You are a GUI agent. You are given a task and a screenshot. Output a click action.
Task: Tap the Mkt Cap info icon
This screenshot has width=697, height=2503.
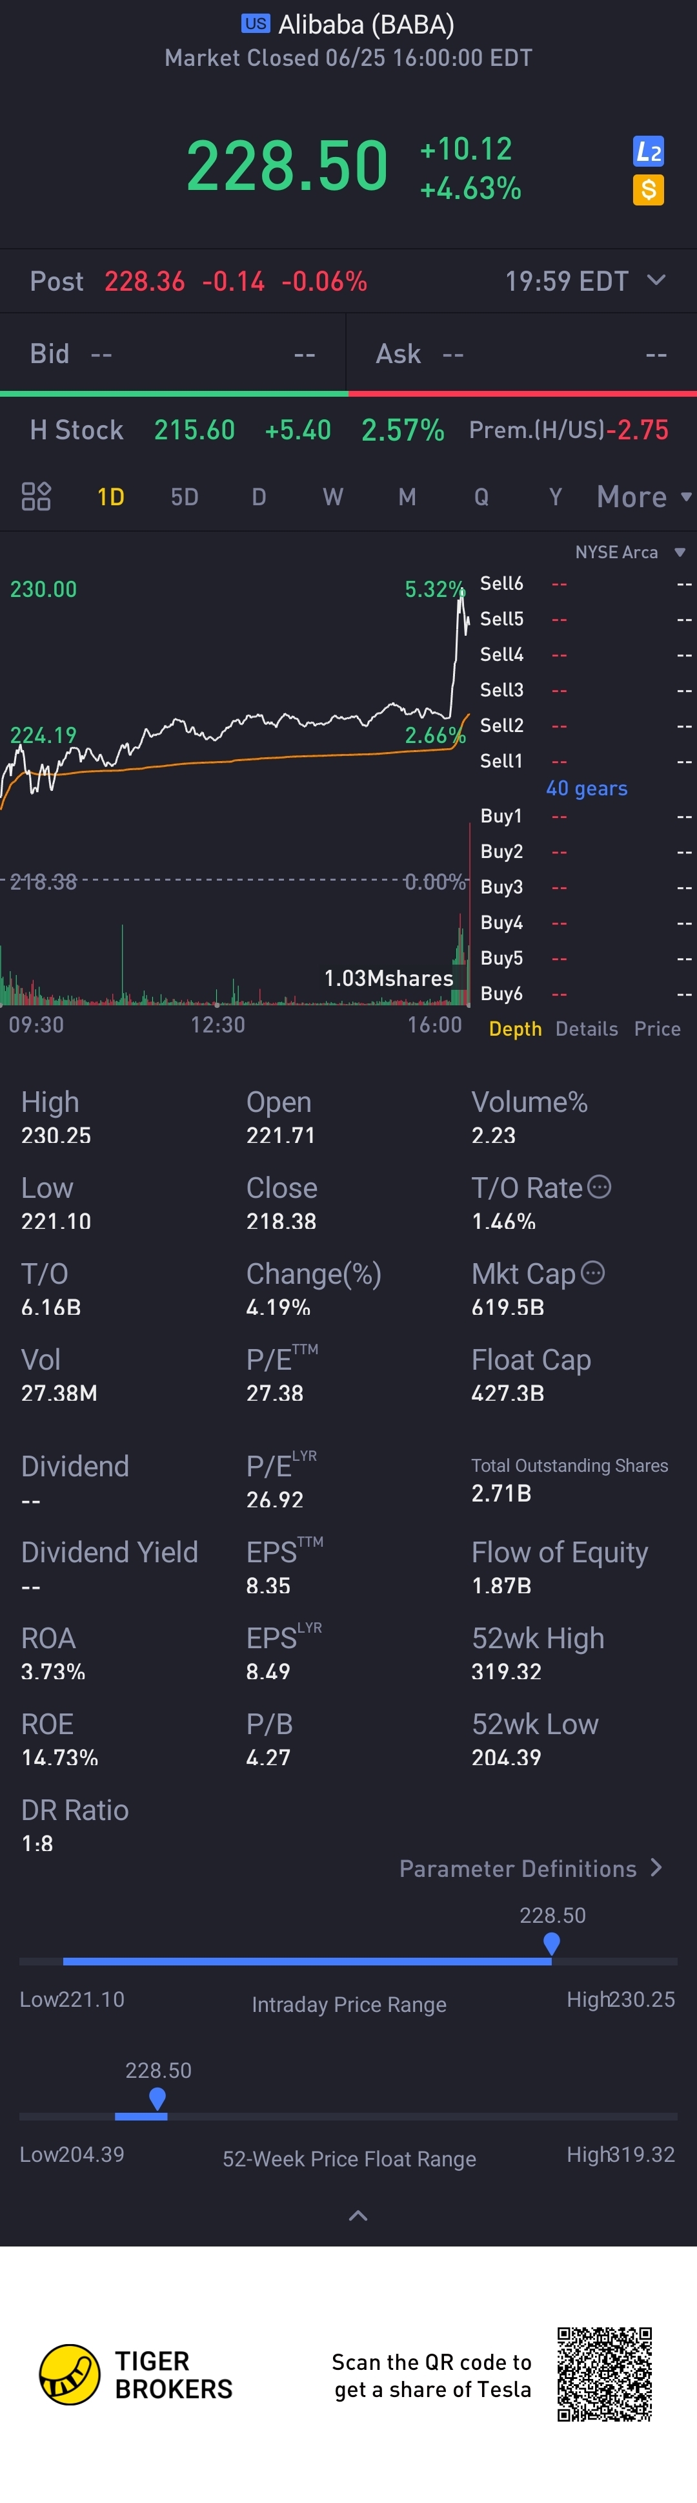pyautogui.click(x=592, y=1273)
